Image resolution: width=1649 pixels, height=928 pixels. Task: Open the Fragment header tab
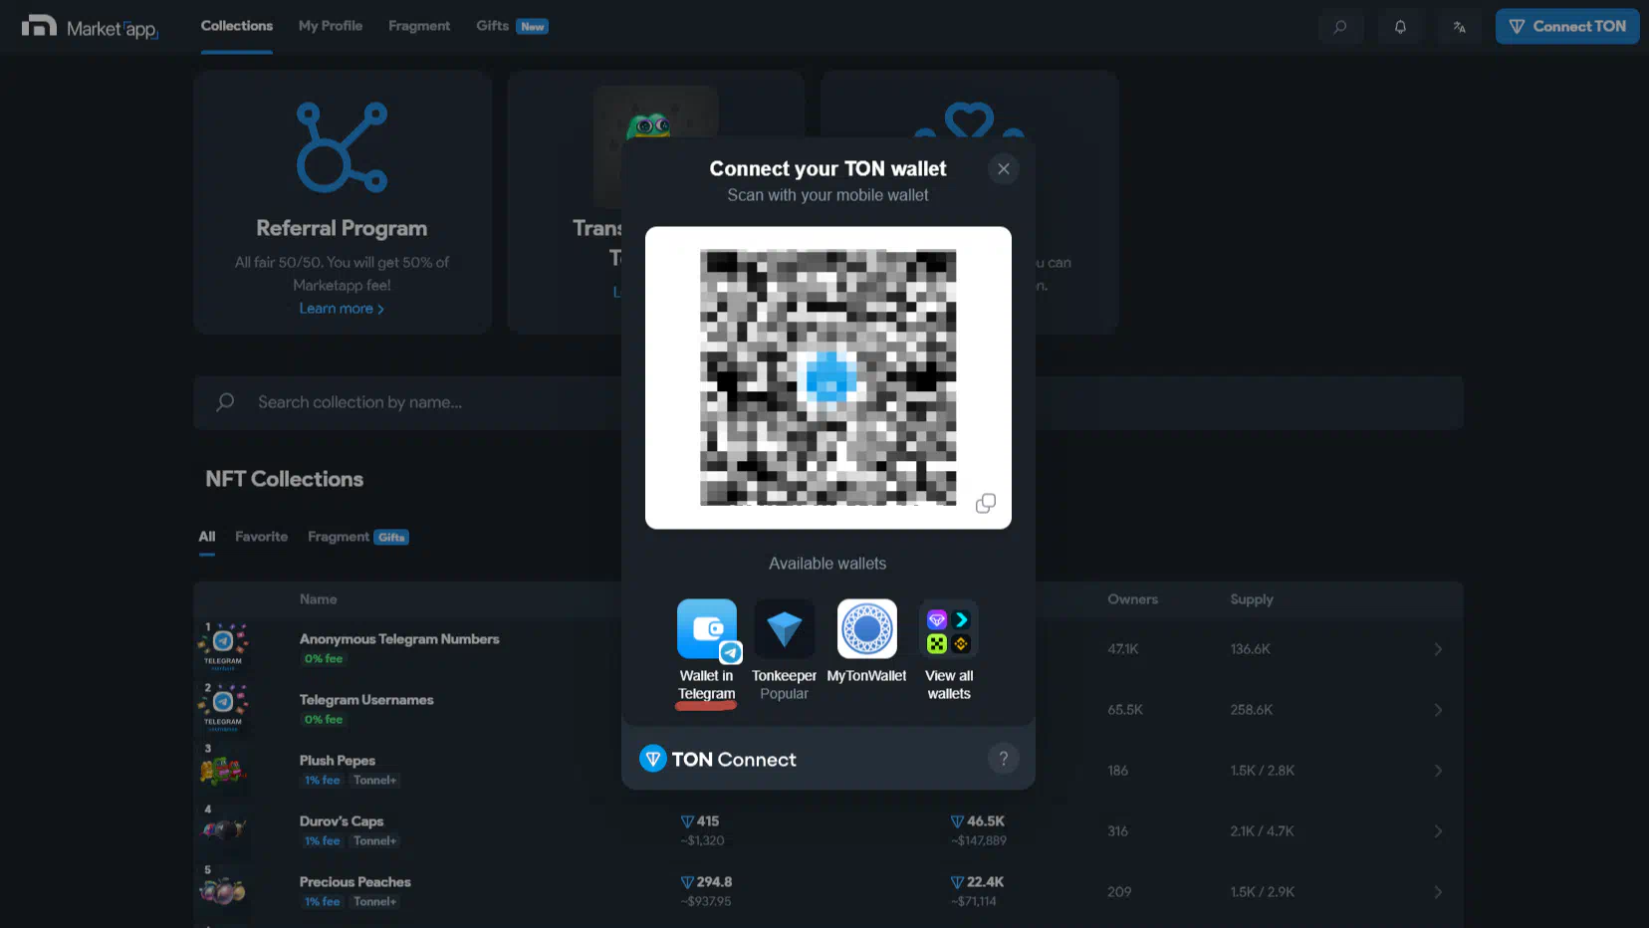tap(419, 26)
